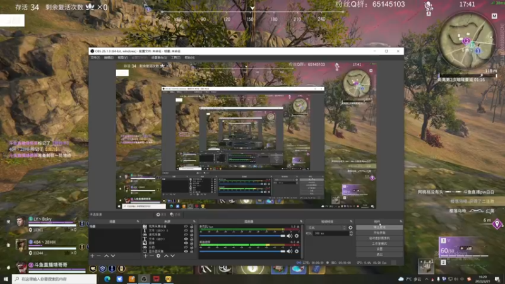Open the notification center icon

497,279
